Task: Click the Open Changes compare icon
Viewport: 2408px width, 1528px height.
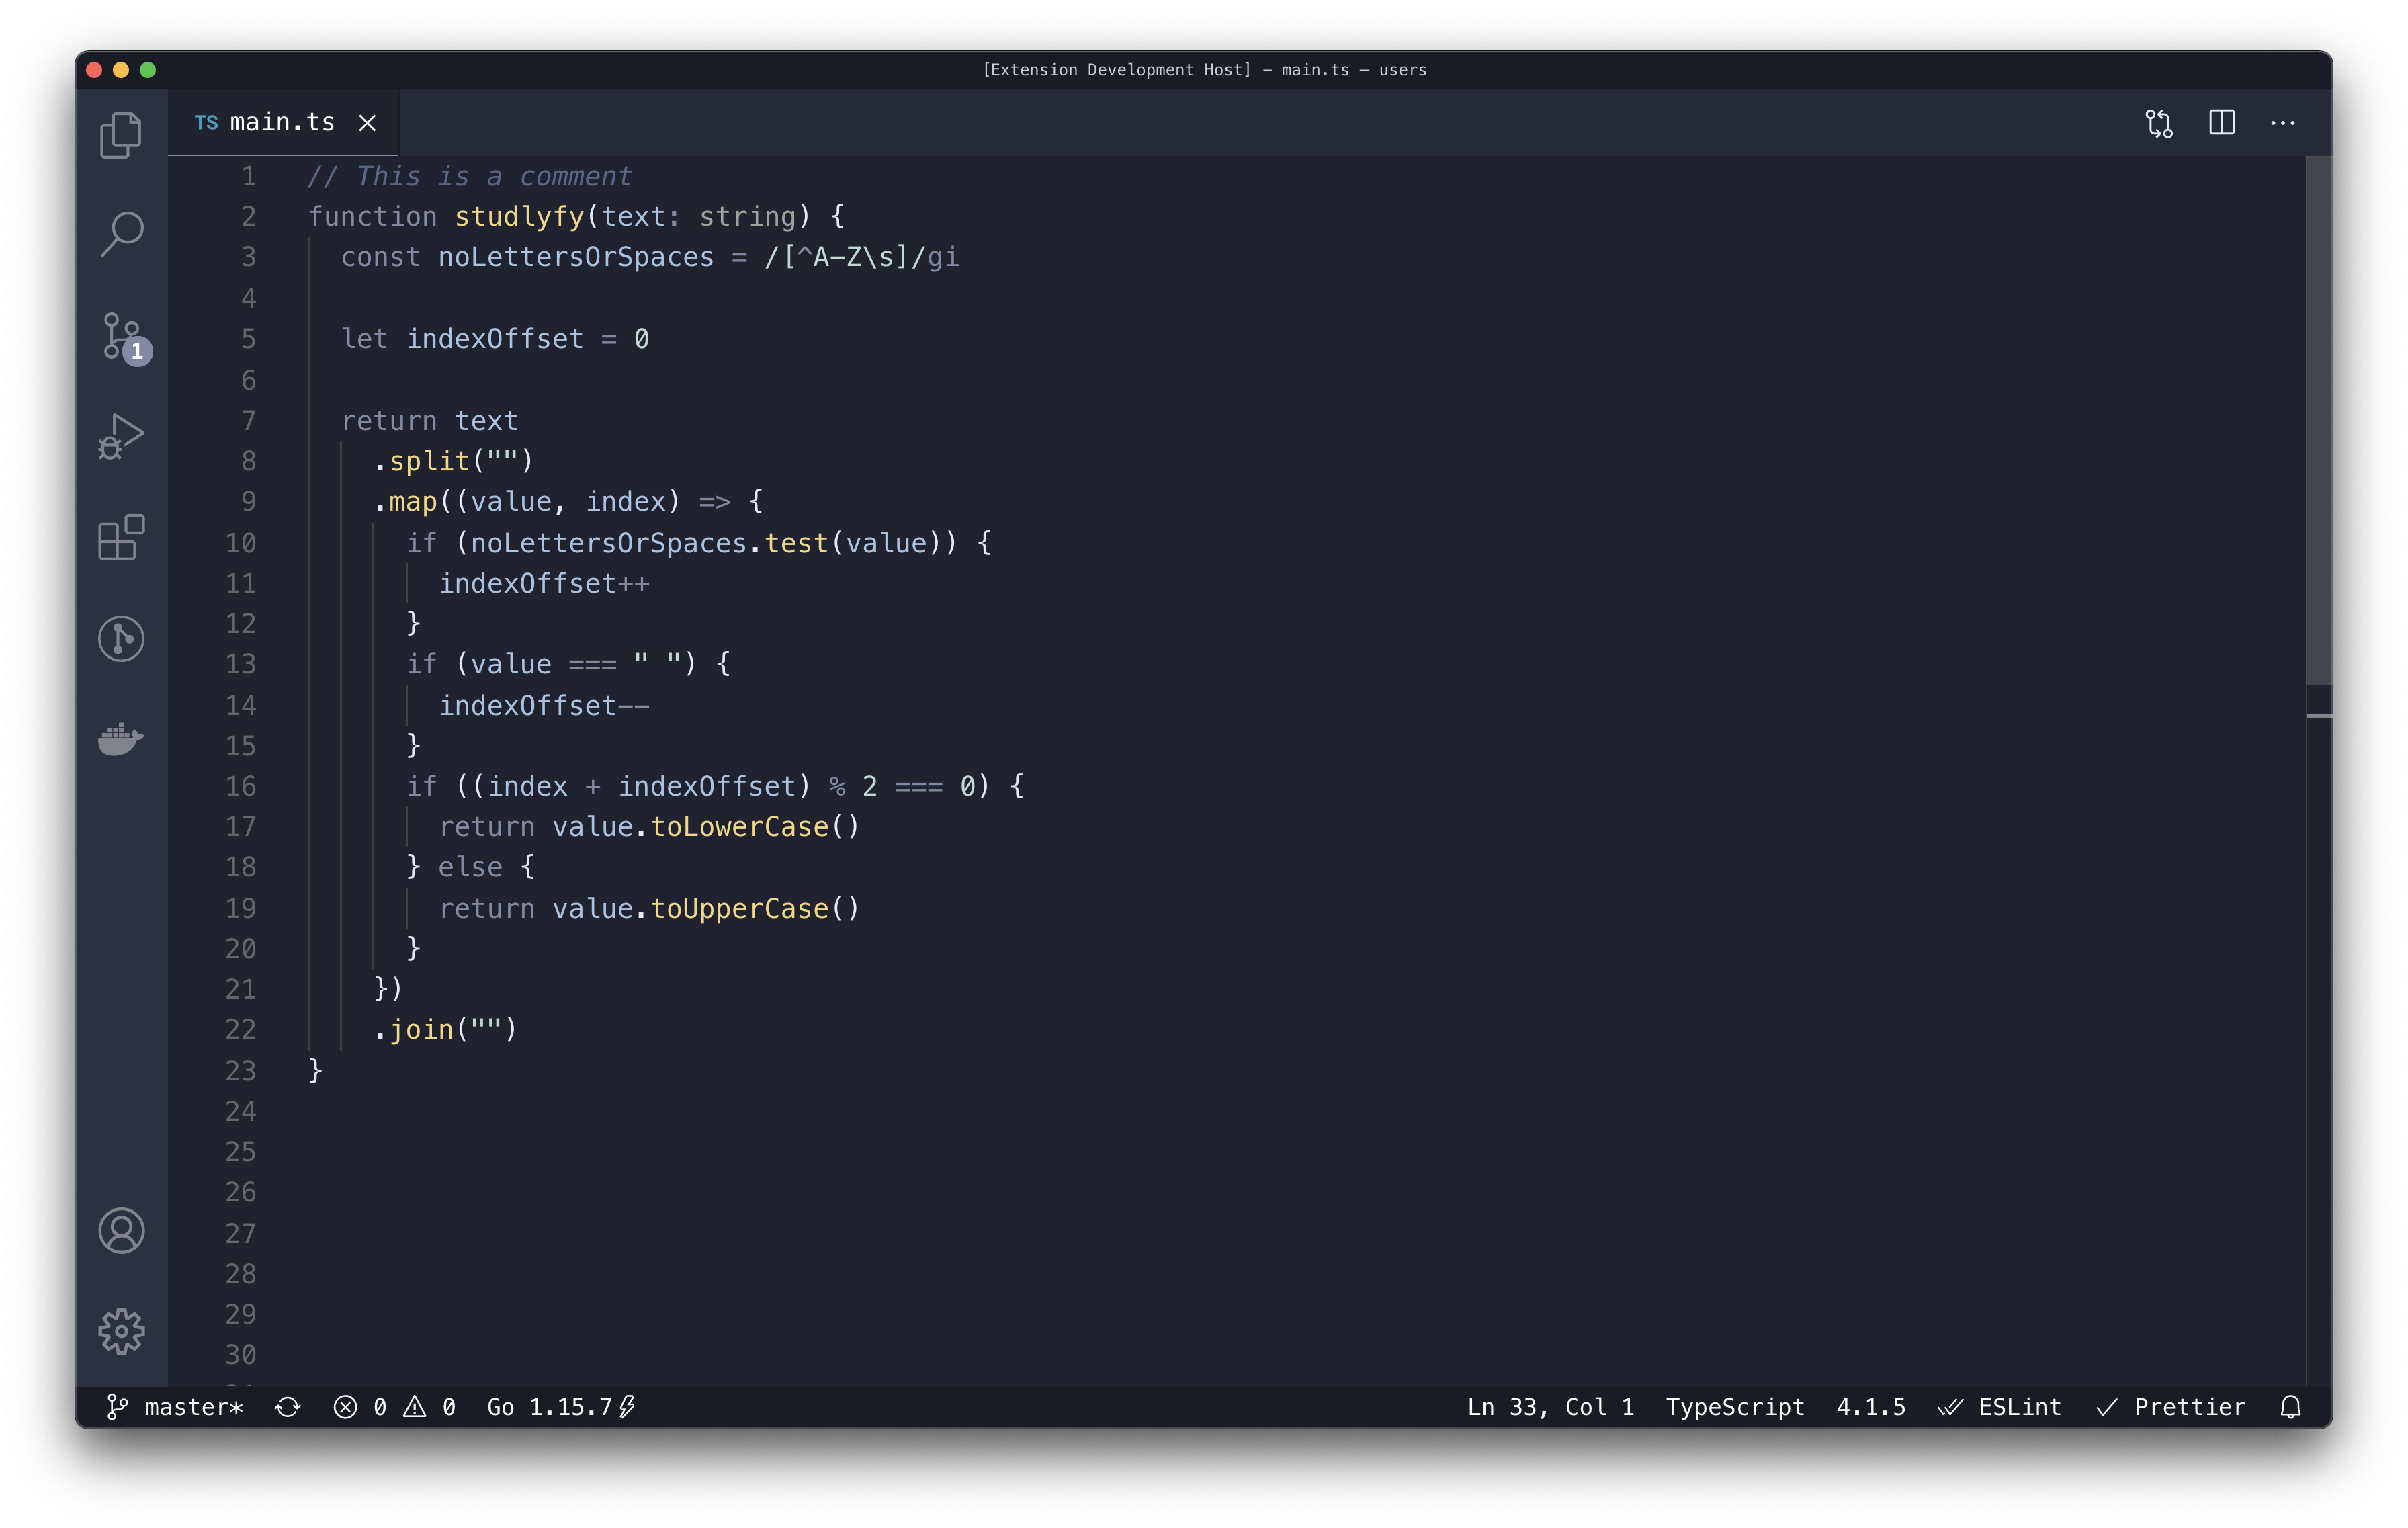Action: (2159, 123)
